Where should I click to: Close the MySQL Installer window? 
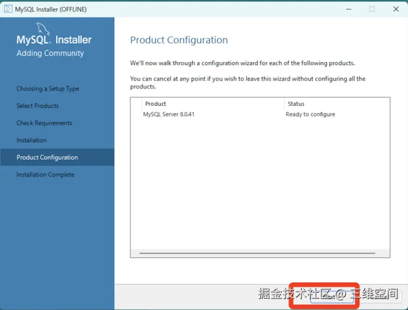[x=396, y=9]
